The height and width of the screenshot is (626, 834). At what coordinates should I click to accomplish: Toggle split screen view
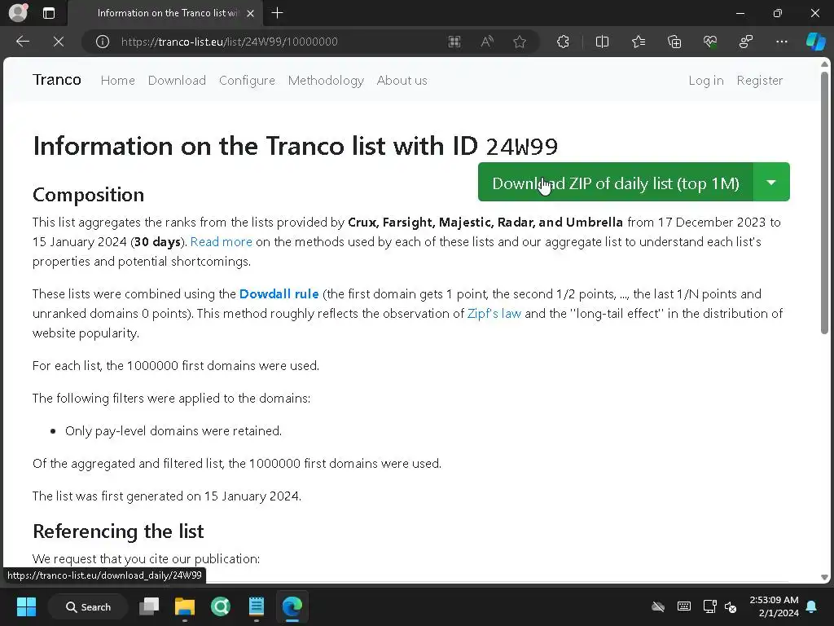[602, 42]
